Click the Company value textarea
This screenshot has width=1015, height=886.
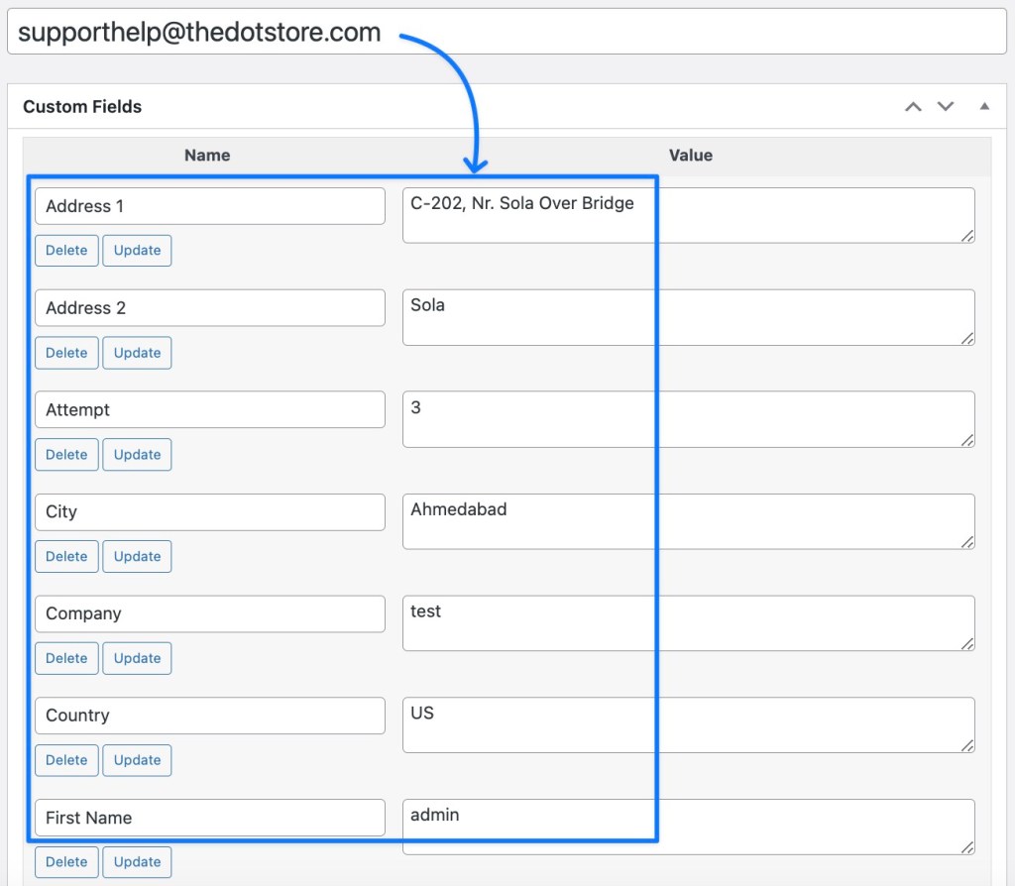tap(689, 623)
